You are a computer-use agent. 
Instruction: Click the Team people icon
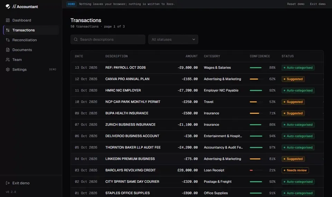pos(8,60)
